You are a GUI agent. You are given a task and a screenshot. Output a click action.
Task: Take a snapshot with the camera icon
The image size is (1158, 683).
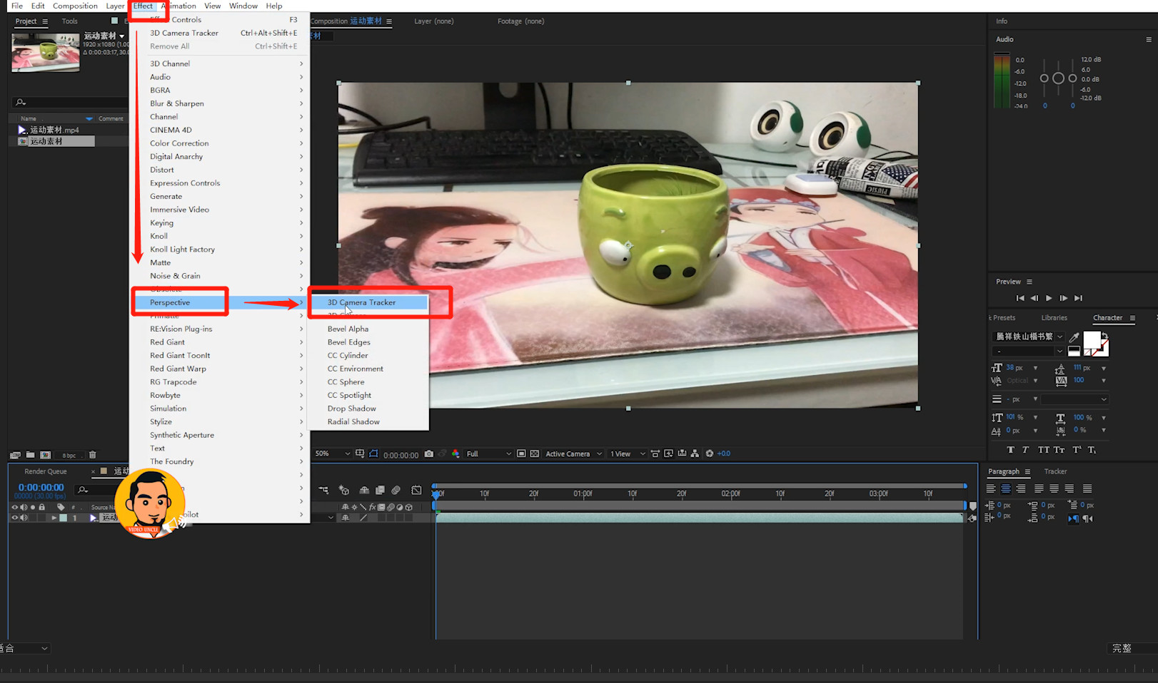tap(428, 453)
